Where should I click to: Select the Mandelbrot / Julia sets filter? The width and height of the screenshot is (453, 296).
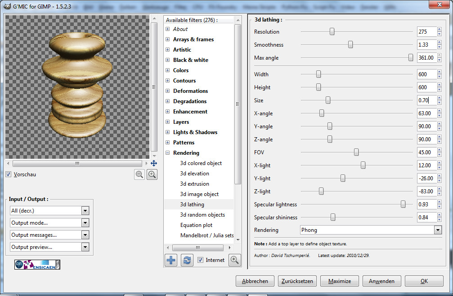[207, 235]
